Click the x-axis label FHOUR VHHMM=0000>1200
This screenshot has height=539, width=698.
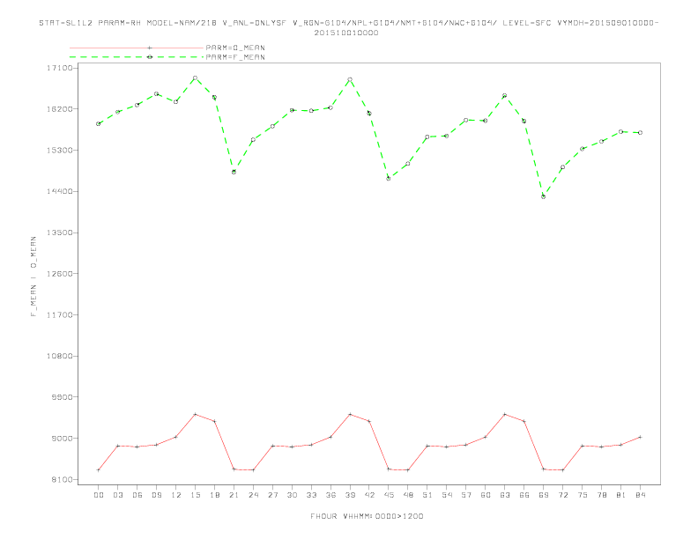367,516
